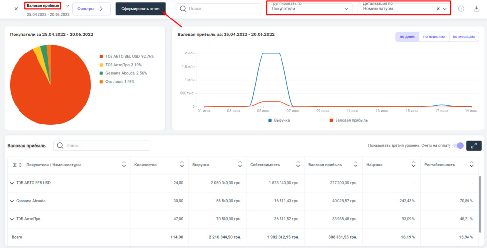Click the download report icon
487x248 pixels.
(476, 9)
